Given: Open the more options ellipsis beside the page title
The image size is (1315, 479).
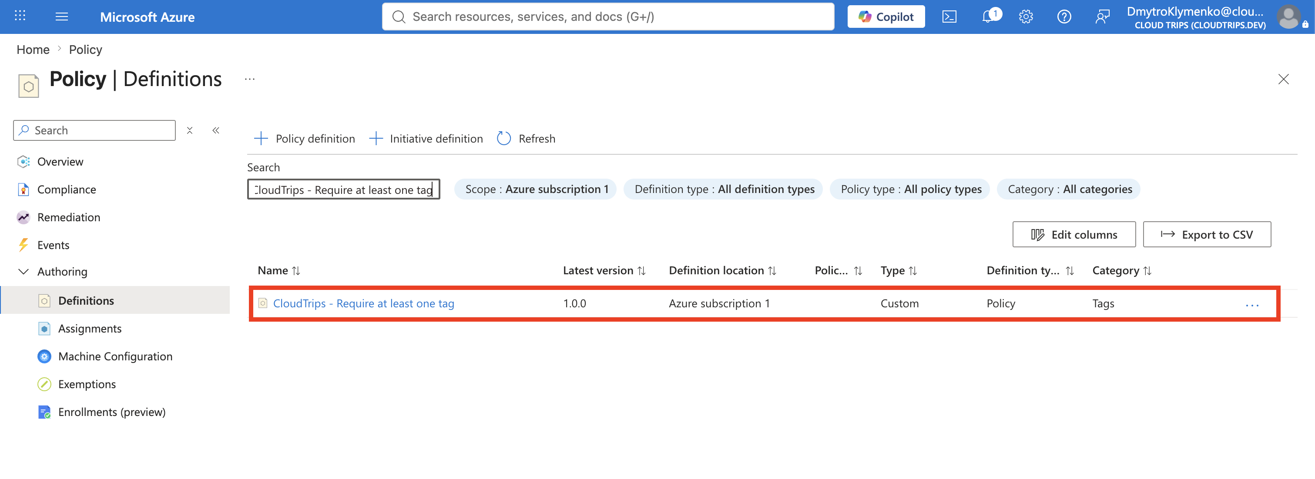Looking at the screenshot, I should 249,79.
